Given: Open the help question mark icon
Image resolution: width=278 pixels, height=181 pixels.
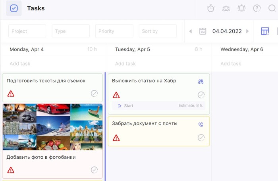Looking at the screenshot, I should pos(257,8).
